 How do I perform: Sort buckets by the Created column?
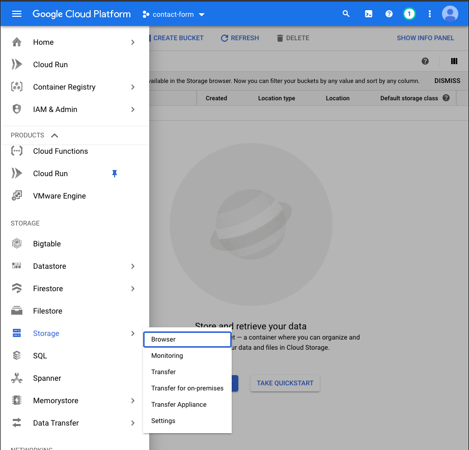(216, 98)
